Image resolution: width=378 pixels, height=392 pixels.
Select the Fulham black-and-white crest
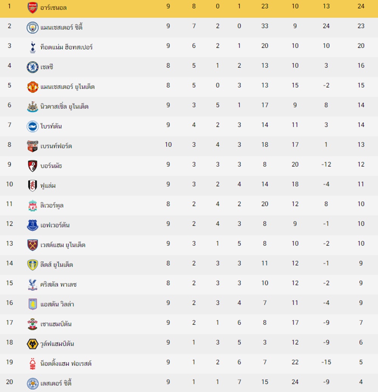[x=33, y=186]
